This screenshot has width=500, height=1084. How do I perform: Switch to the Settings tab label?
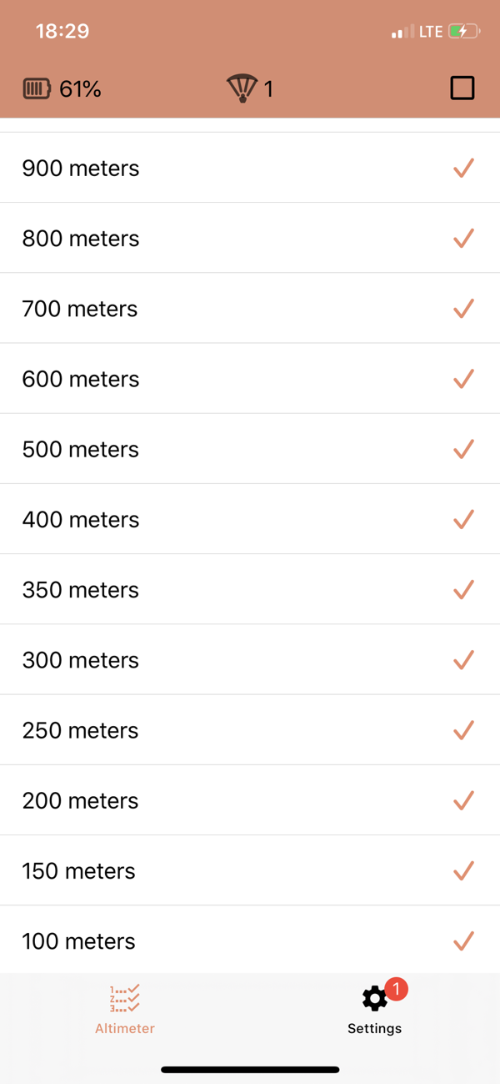tap(374, 1028)
